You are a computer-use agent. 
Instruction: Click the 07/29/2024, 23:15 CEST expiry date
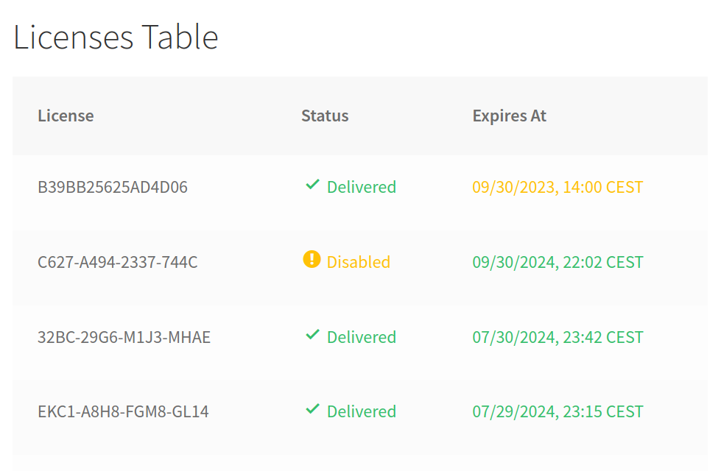click(558, 411)
